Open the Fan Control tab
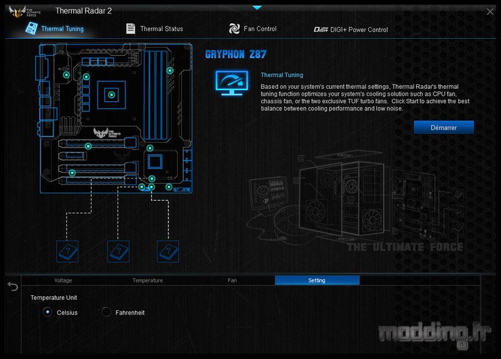The width and height of the screenshot is (501, 359). [253, 29]
